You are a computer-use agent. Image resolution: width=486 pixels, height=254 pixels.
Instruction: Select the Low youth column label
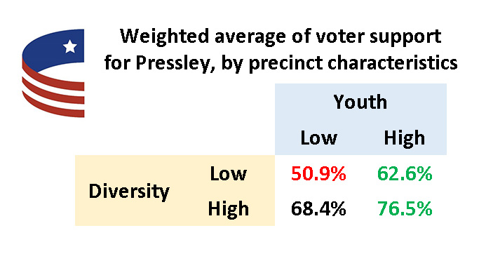click(x=318, y=138)
